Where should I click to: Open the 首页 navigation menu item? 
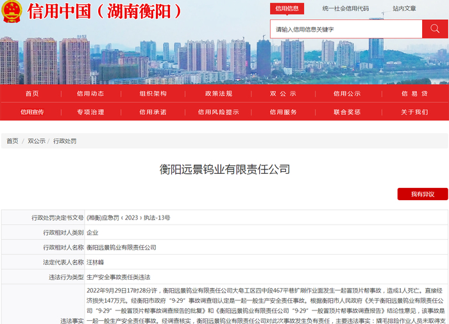[x=32, y=94]
